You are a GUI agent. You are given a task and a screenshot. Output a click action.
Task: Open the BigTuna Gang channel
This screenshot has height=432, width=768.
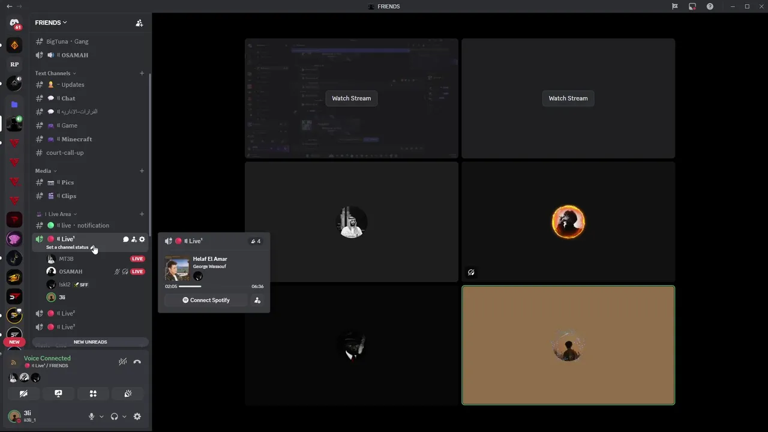tap(90, 41)
